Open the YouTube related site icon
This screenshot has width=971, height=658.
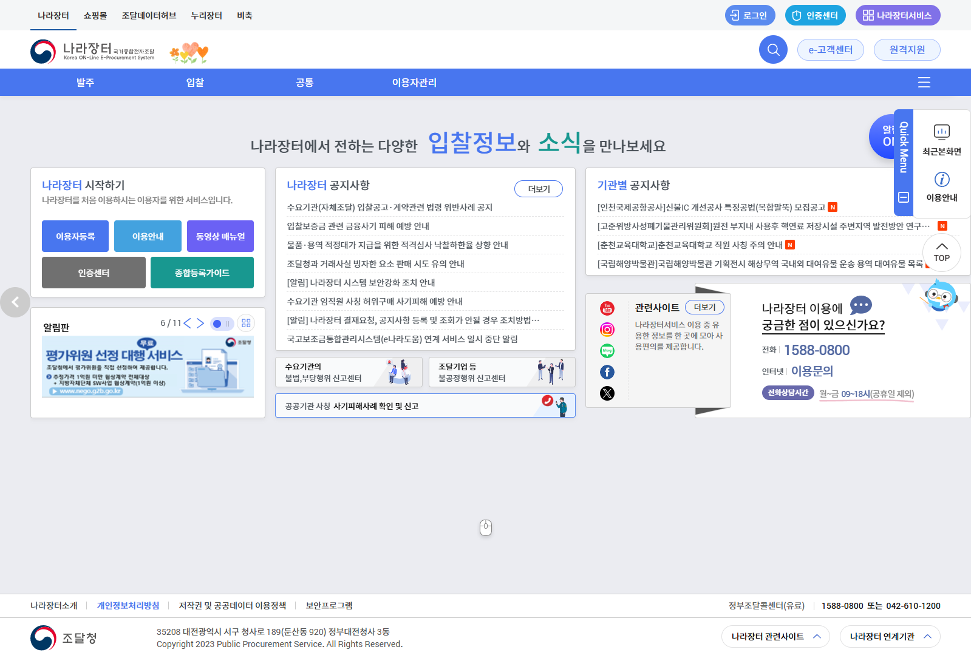tap(607, 308)
